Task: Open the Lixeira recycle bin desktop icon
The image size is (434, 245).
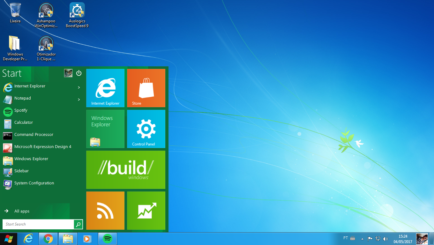Action: pyautogui.click(x=15, y=13)
